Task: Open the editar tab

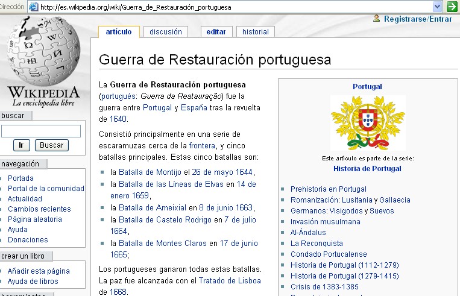Action: tap(216, 32)
